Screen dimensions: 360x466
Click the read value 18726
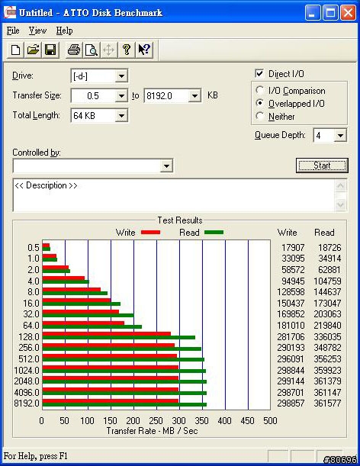tap(329, 248)
